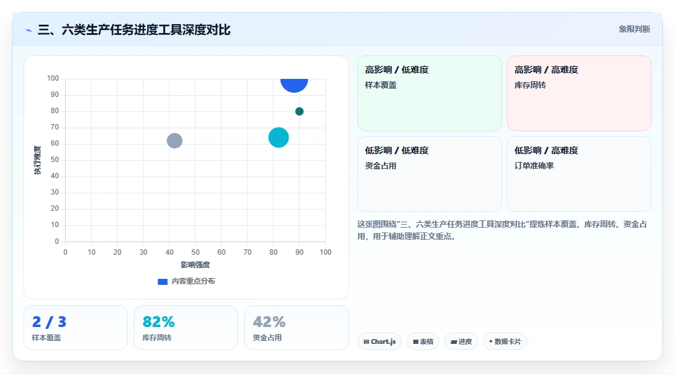The height and width of the screenshot is (374, 675).
Task: Click the 样本覆盖 text in green card
Action: (x=380, y=85)
